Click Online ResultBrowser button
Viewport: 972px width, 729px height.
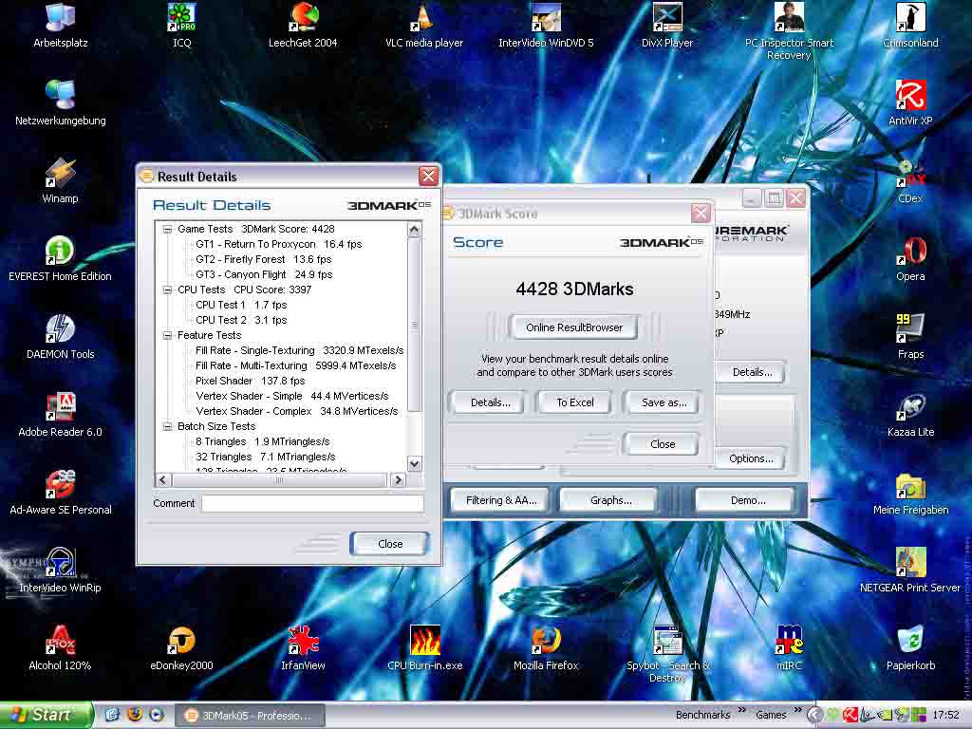[x=574, y=327]
